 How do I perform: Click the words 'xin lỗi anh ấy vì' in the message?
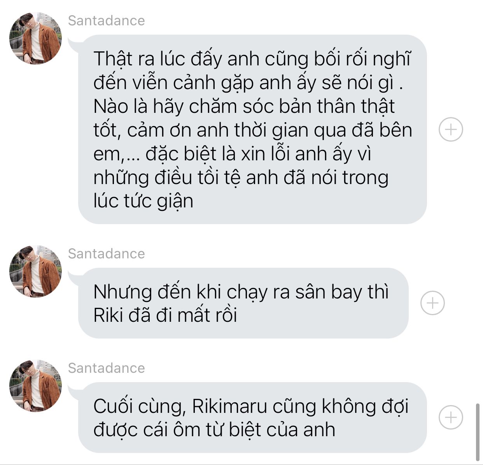click(x=306, y=154)
